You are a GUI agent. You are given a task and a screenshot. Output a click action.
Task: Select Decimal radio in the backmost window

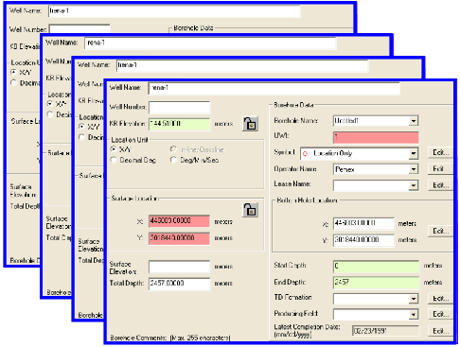point(13,83)
